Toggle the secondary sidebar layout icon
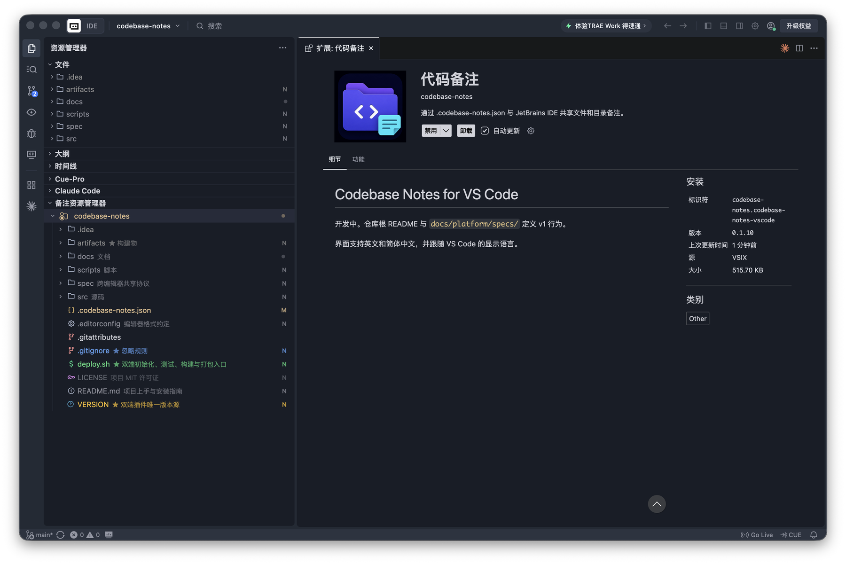 [739, 26]
